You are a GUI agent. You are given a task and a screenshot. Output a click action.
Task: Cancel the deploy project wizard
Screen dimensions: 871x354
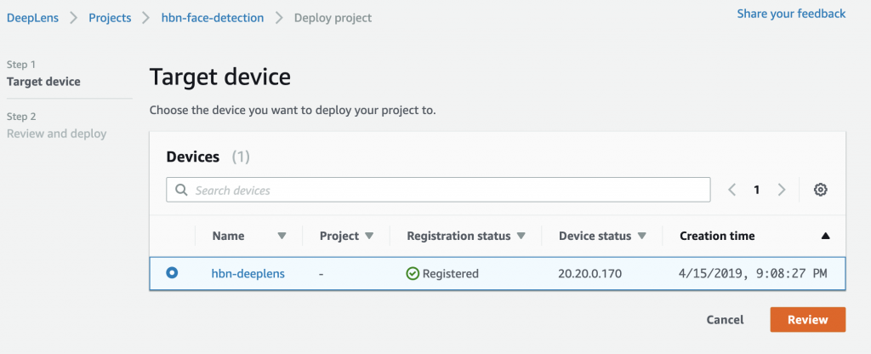coord(725,320)
